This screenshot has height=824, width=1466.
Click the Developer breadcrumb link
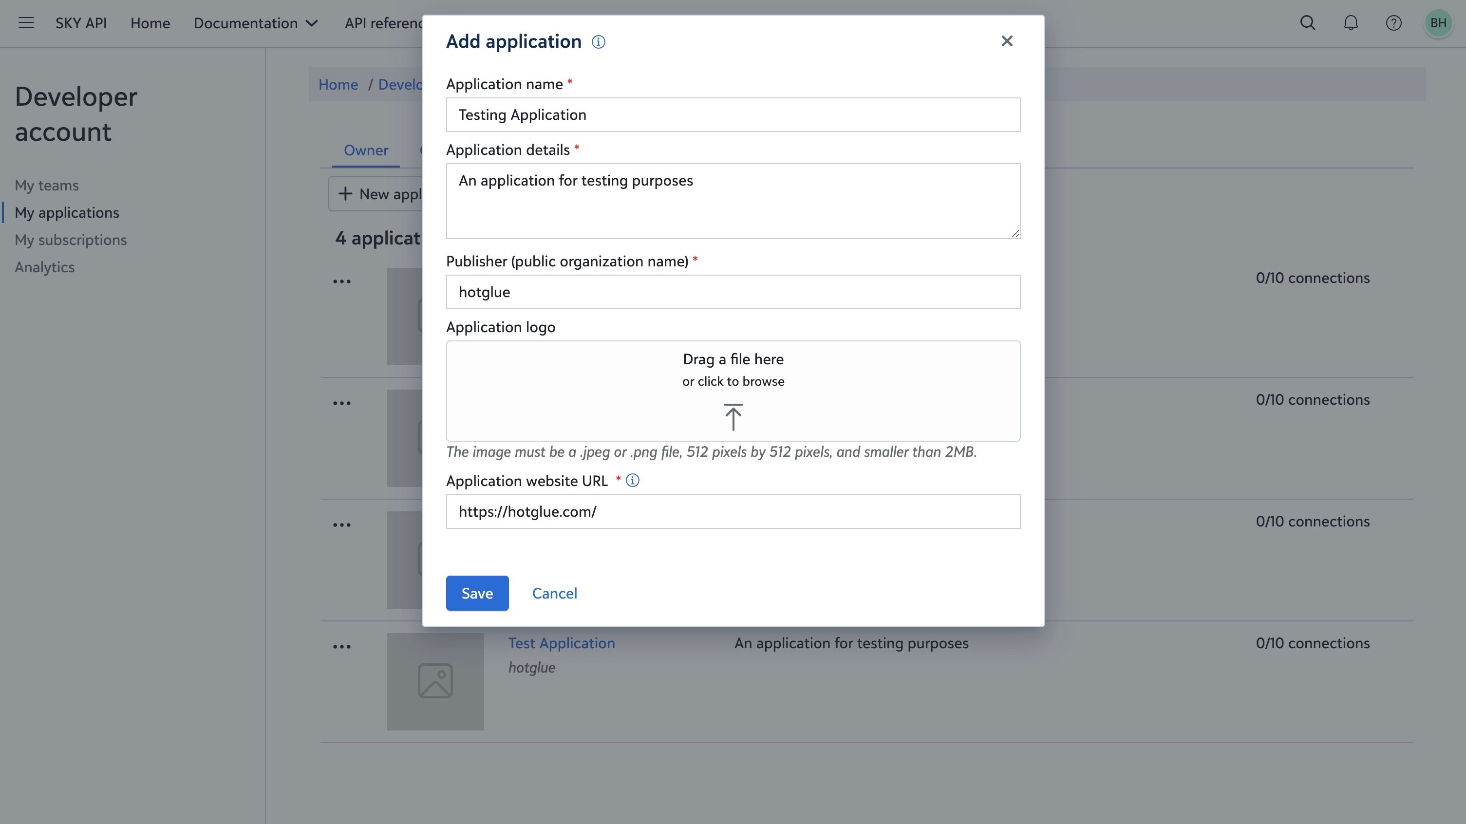[x=400, y=84]
